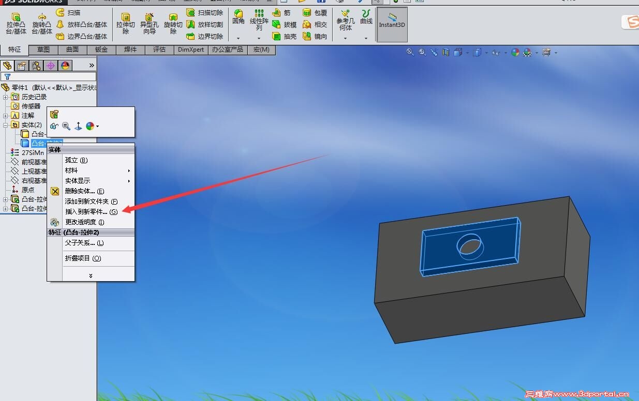Open the 曲线 curves tool
The height and width of the screenshot is (401, 639).
(366, 17)
